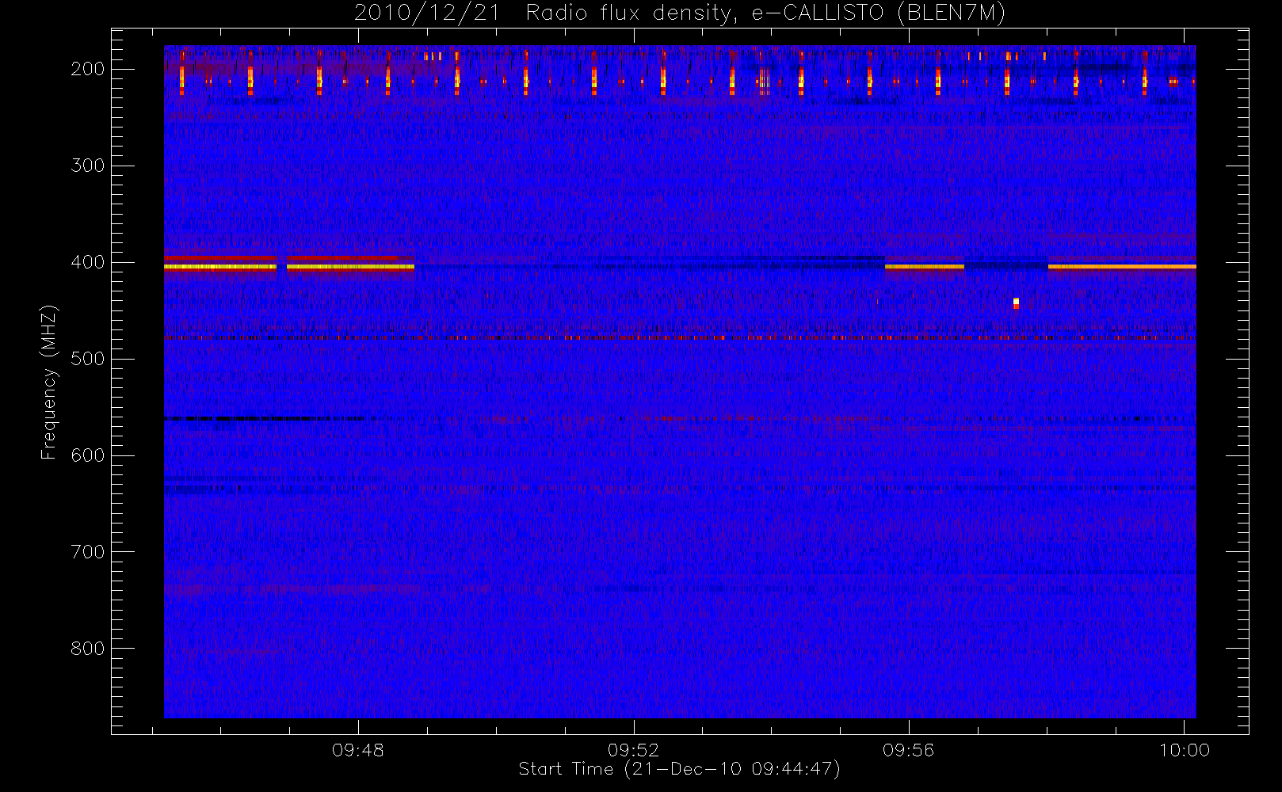This screenshot has height=792, width=1282.
Task: Click the isolated bright white-red spot near 450 MHz
Action: pos(1016,303)
